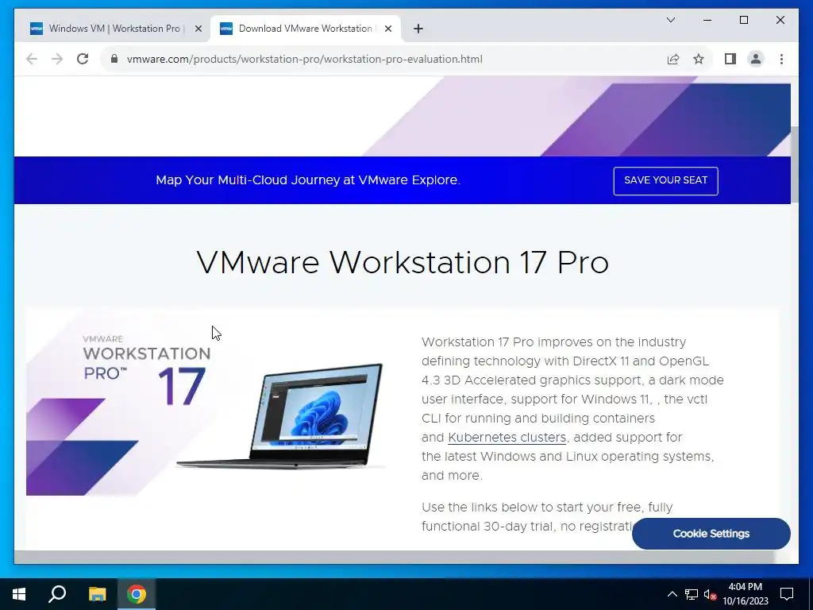Open the taskbar clock and date

(745, 594)
